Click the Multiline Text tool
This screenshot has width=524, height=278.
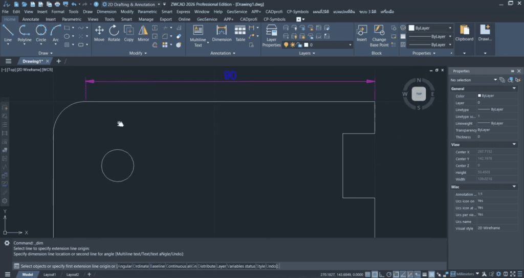[198, 36]
